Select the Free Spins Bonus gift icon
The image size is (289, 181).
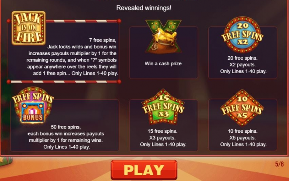click(x=33, y=105)
